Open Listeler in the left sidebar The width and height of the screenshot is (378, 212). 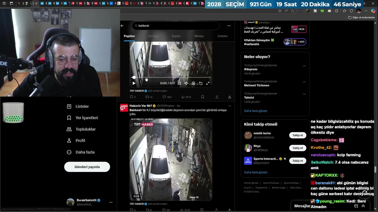[x=78, y=106]
